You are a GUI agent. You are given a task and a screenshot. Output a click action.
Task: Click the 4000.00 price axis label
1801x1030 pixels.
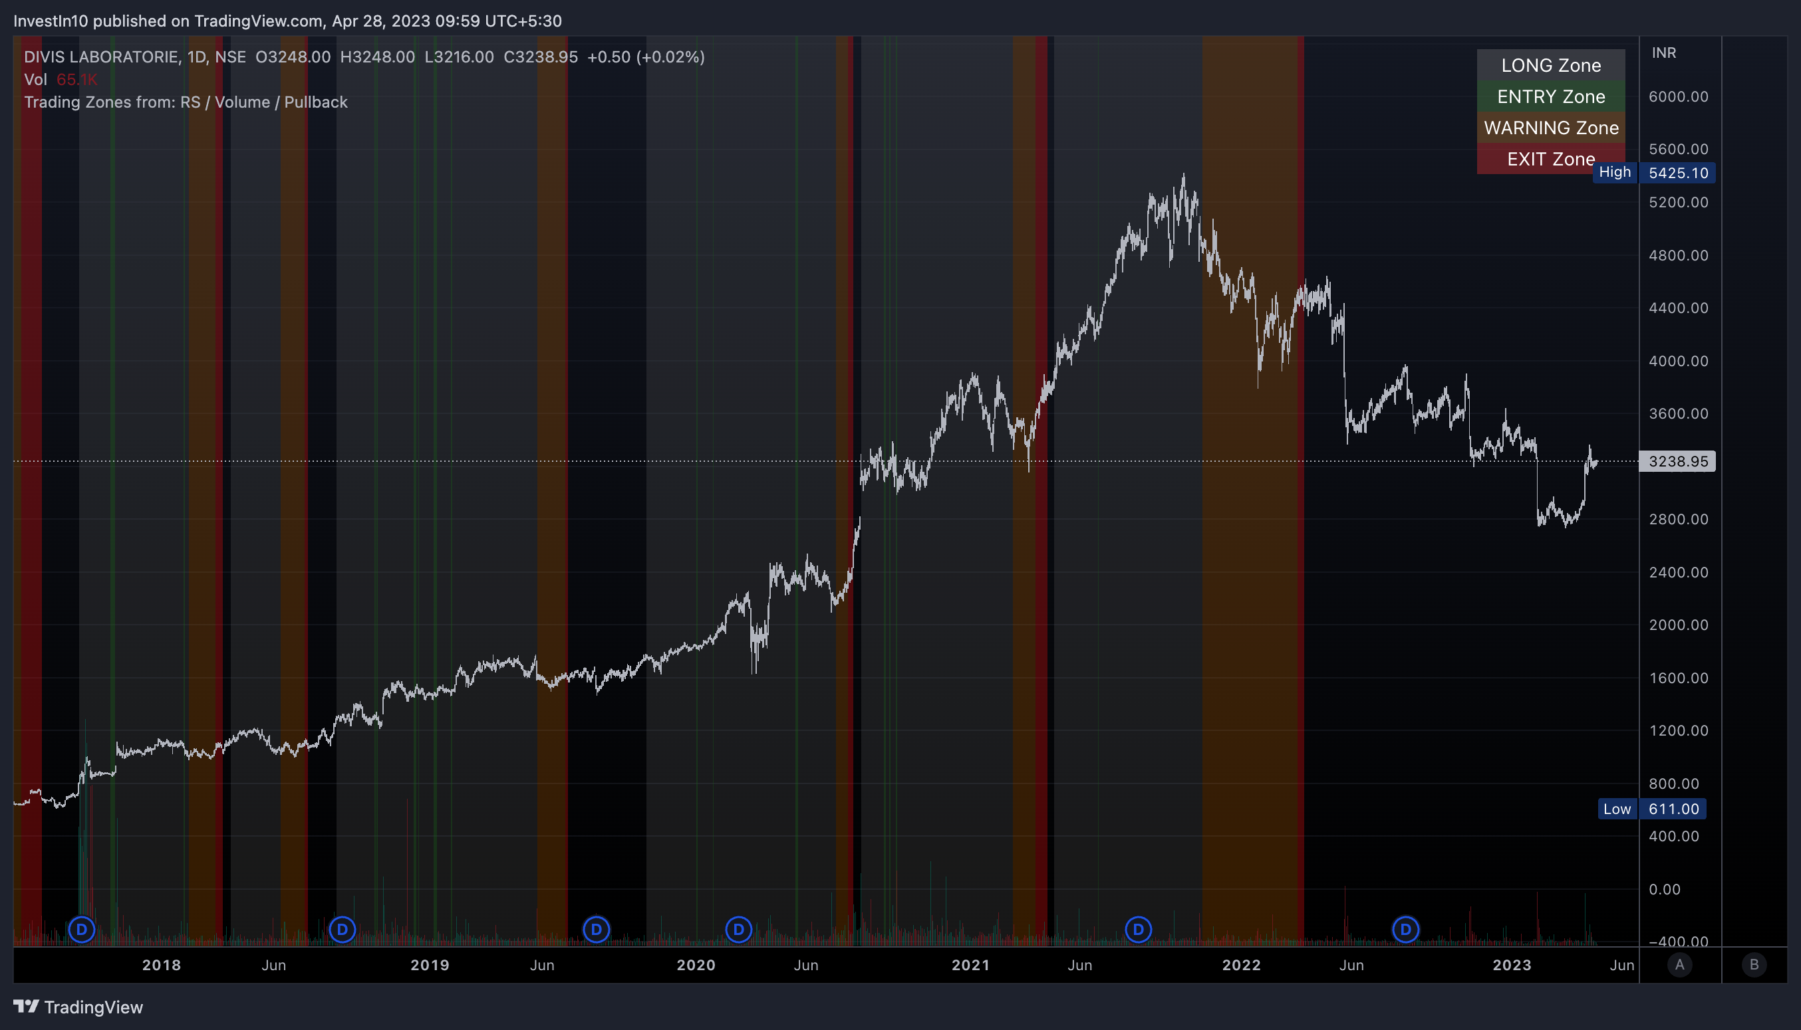click(x=1678, y=361)
